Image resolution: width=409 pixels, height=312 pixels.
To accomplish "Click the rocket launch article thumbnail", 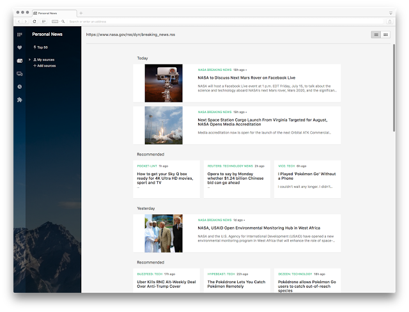I will click(x=164, y=125).
